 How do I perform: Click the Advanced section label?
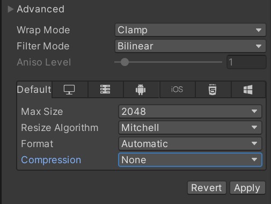click(41, 9)
